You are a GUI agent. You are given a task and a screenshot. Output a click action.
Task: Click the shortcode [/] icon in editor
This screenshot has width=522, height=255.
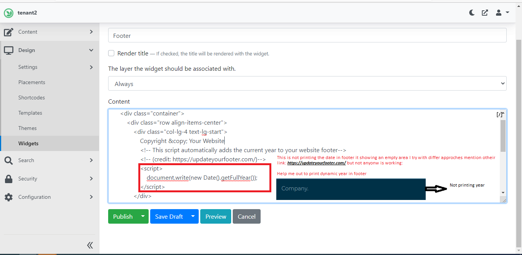(x=500, y=114)
